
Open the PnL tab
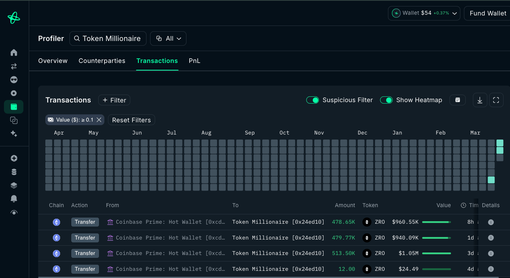[x=194, y=61]
